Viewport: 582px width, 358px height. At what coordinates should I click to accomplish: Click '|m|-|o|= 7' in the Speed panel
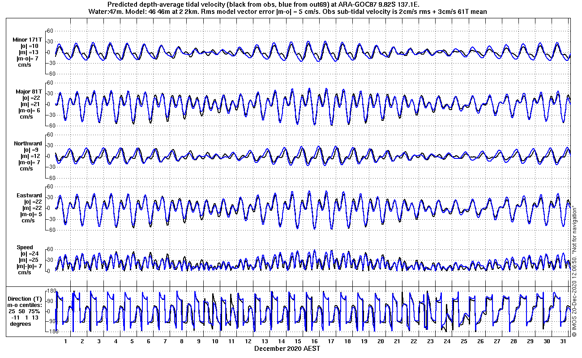[29, 266]
